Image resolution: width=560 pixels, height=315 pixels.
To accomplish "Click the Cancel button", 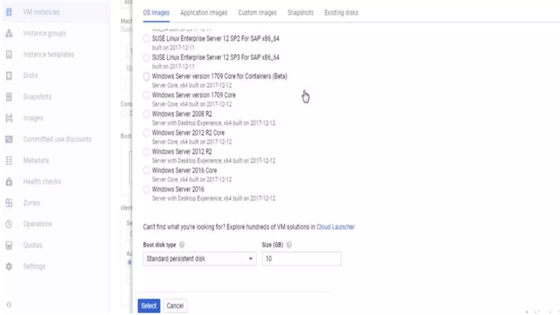I will [175, 306].
